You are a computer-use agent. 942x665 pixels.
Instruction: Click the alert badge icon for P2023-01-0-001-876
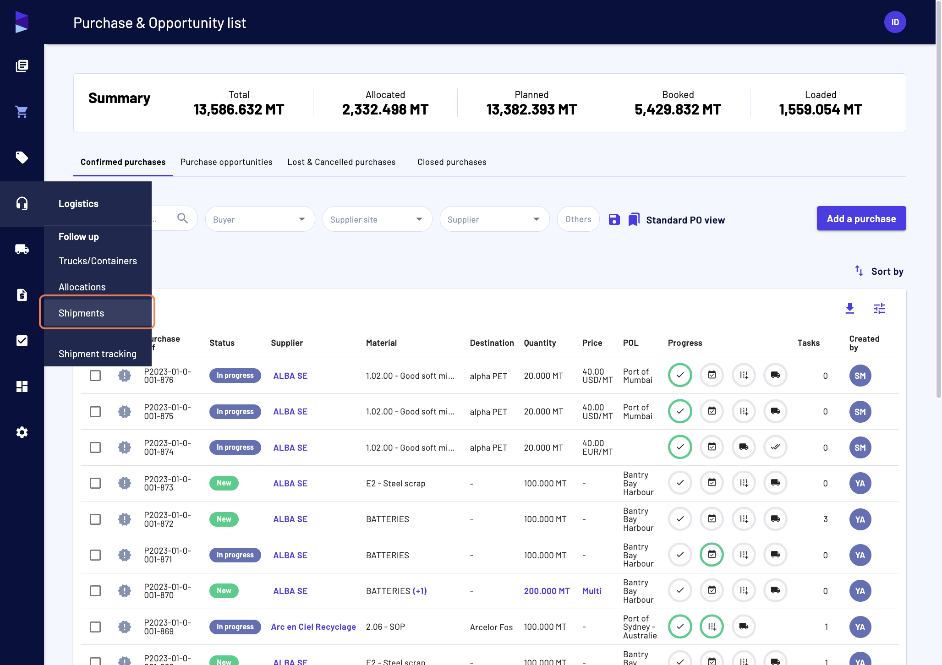pyautogui.click(x=125, y=376)
